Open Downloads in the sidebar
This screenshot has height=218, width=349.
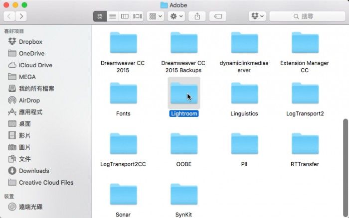click(28, 171)
